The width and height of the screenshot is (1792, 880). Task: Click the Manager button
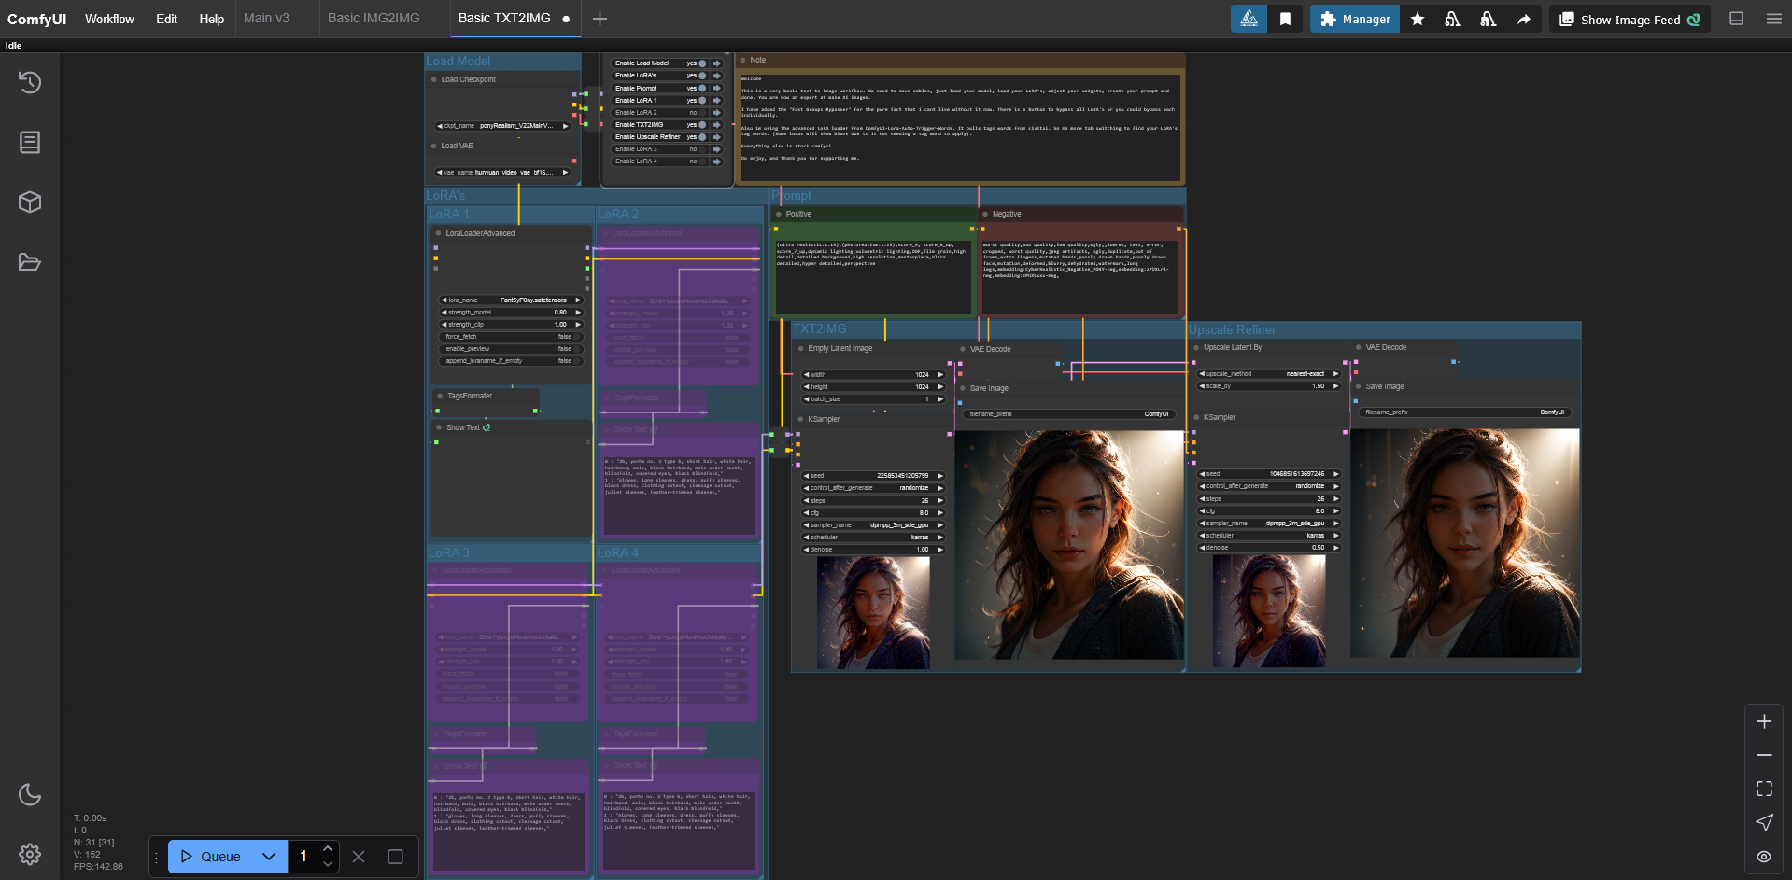click(1354, 19)
